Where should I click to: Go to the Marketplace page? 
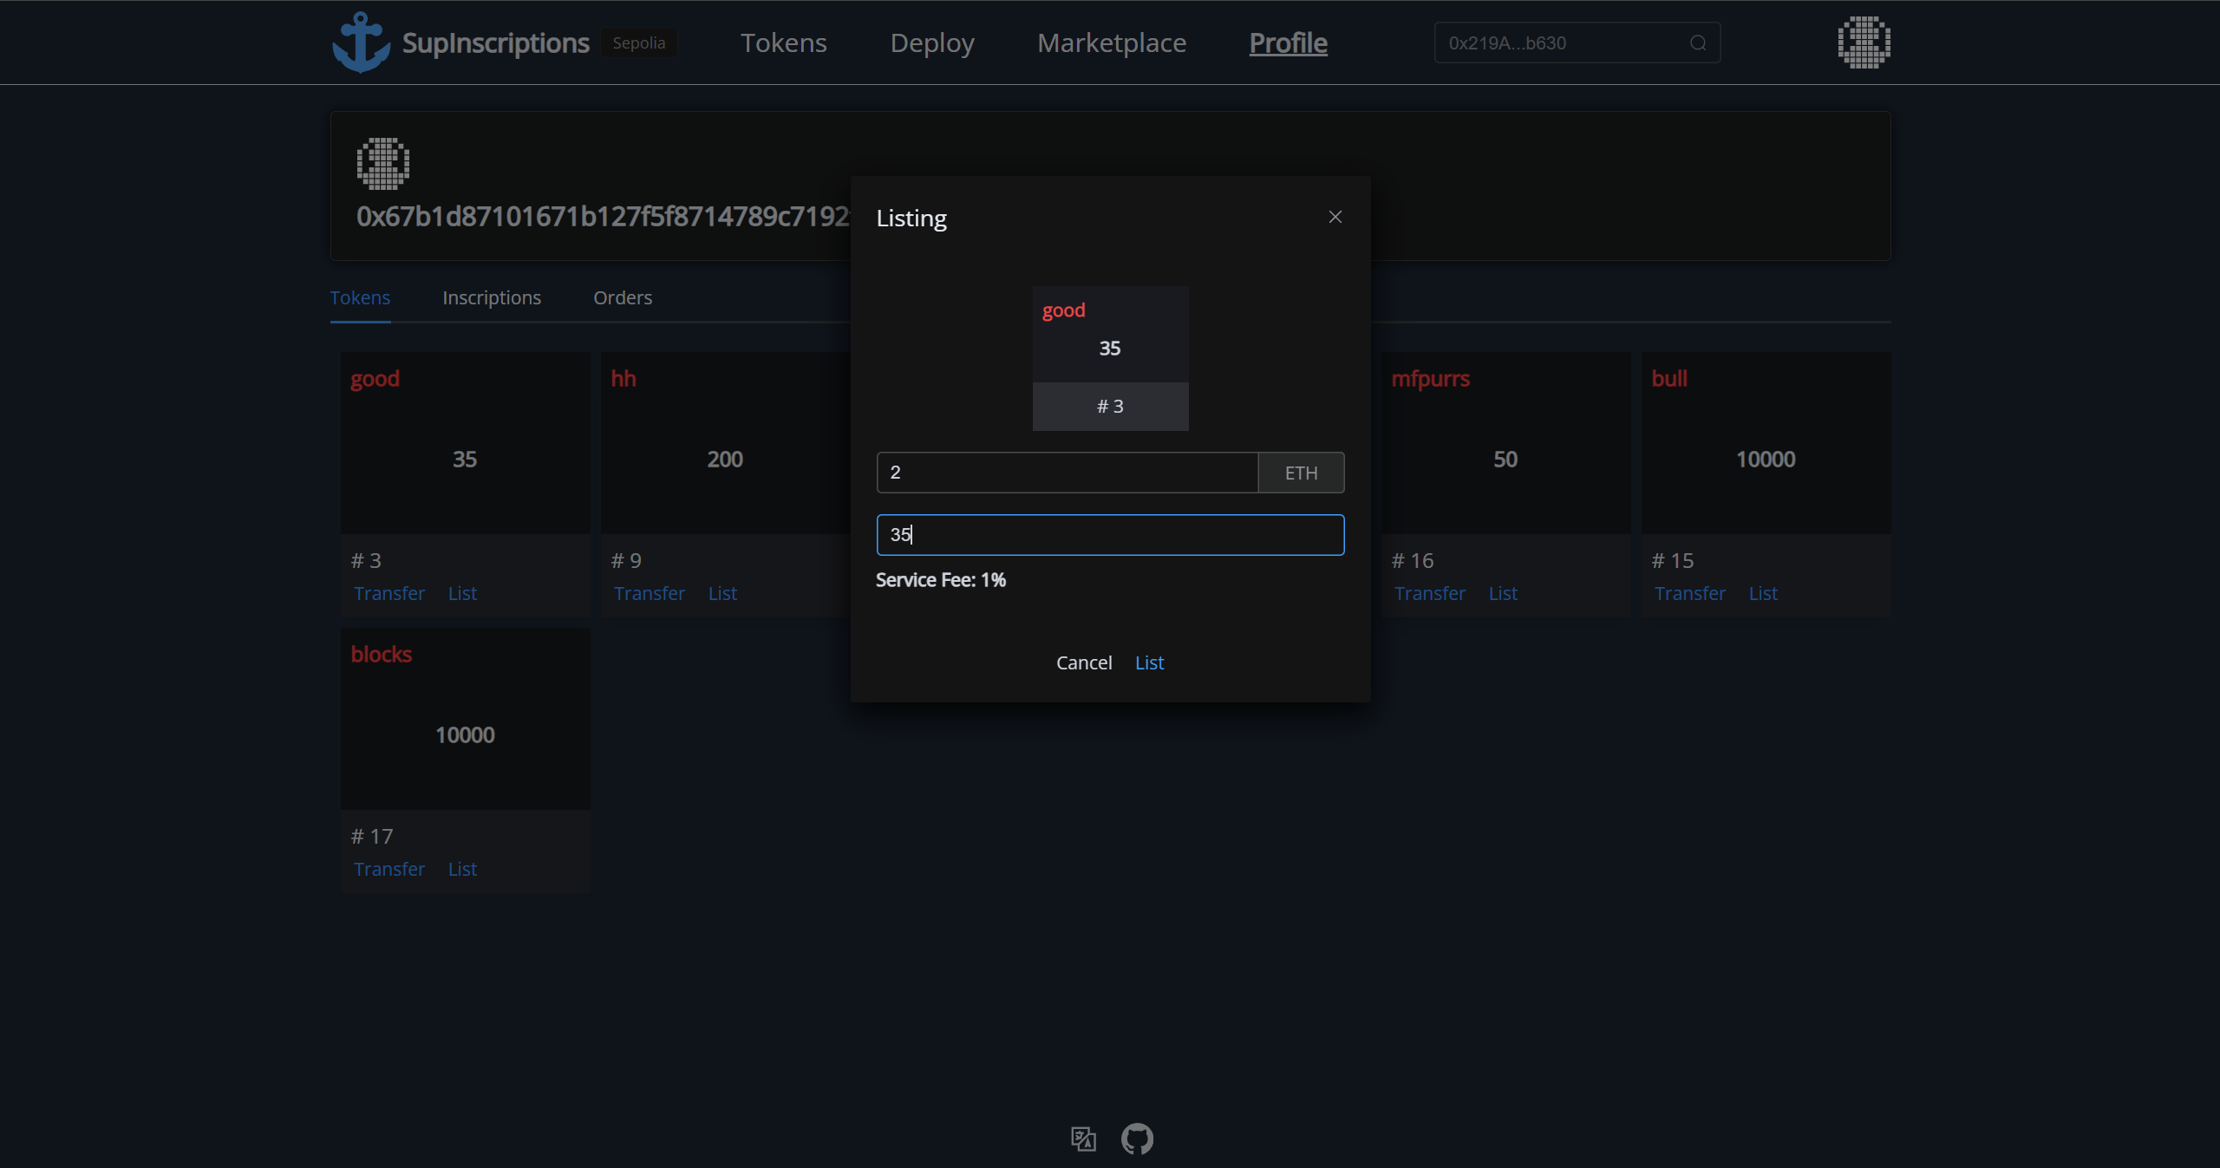tap(1112, 42)
